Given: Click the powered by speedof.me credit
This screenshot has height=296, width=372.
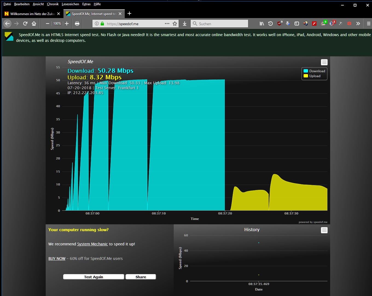Looking at the screenshot, I should [313, 222].
